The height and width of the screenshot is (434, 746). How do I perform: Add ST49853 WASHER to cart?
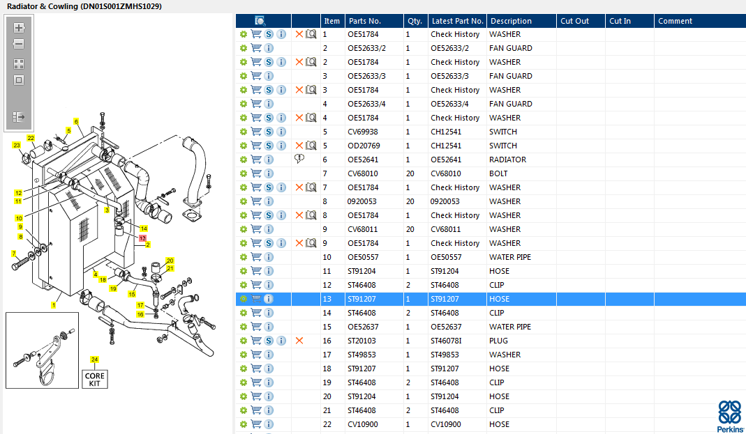(x=256, y=355)
